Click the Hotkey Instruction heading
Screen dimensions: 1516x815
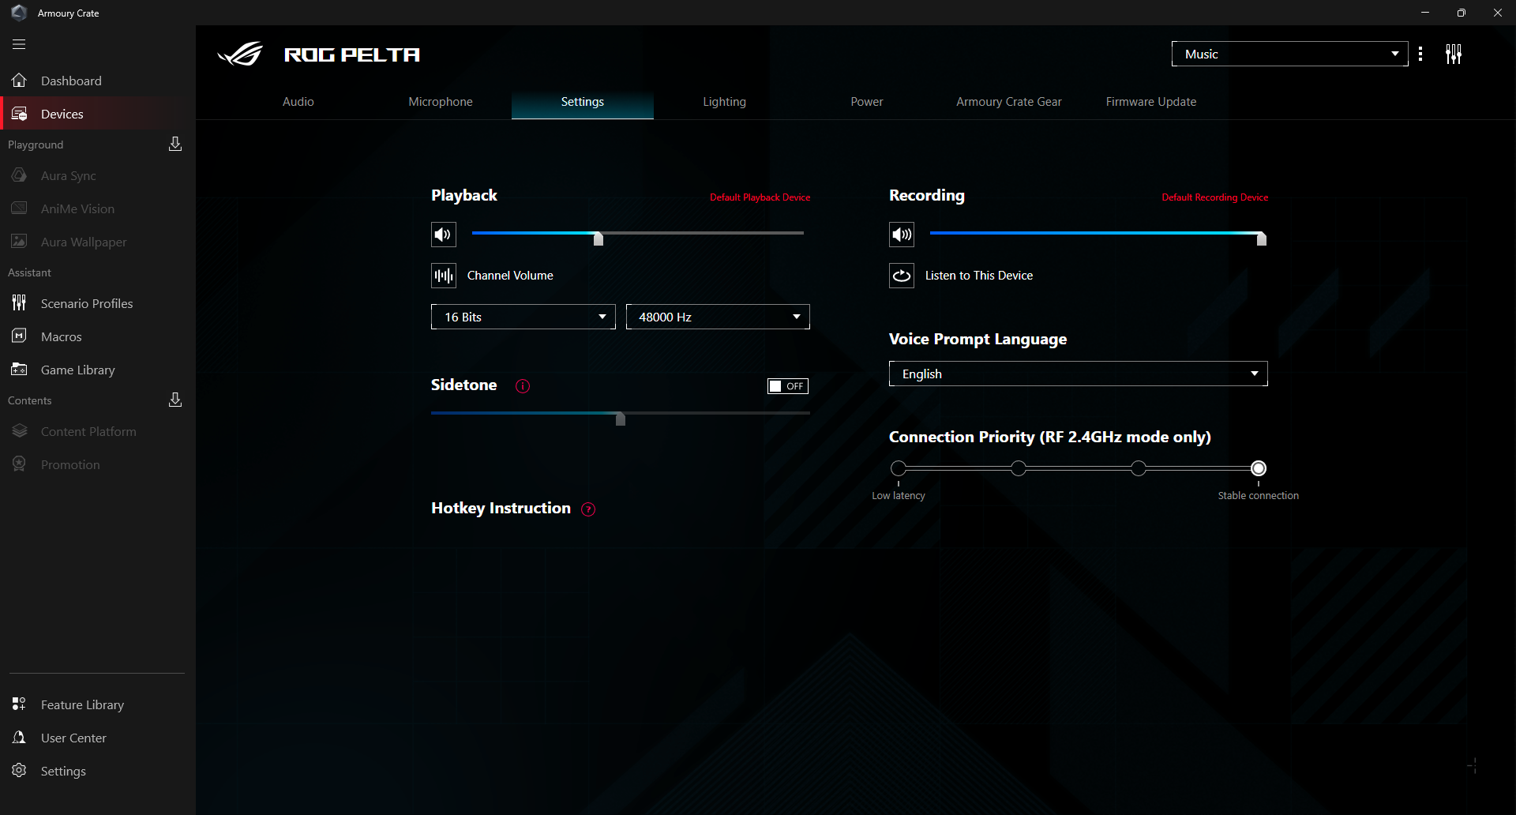(x=501, y=509)
